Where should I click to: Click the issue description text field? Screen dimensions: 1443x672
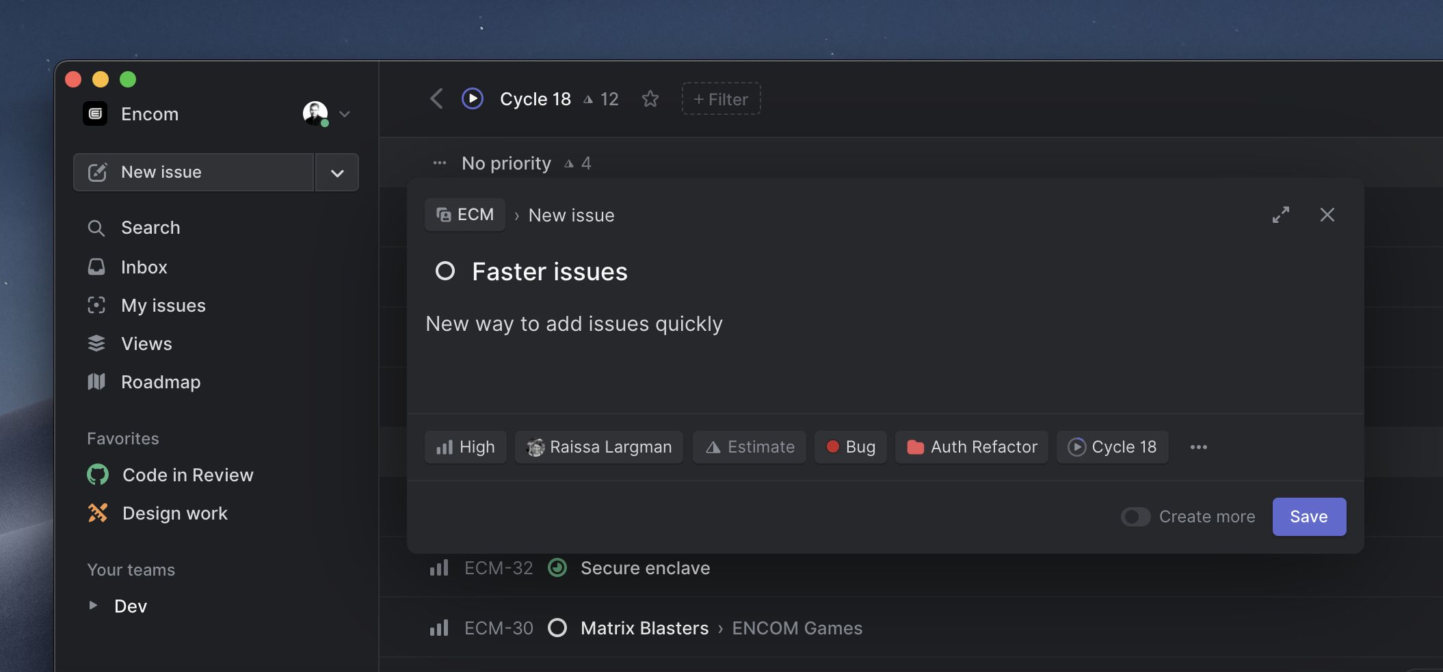click(885, 355)
